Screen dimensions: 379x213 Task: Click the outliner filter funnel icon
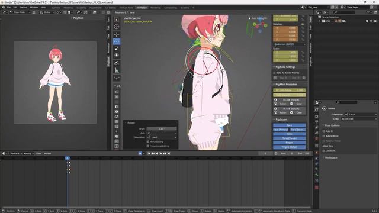pyautogui.click(x=368, y=12)
